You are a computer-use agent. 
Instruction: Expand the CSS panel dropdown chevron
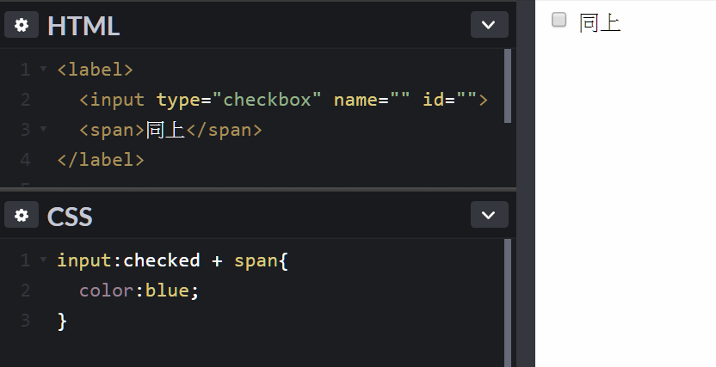pyautogui.click(x=489, y=215)
